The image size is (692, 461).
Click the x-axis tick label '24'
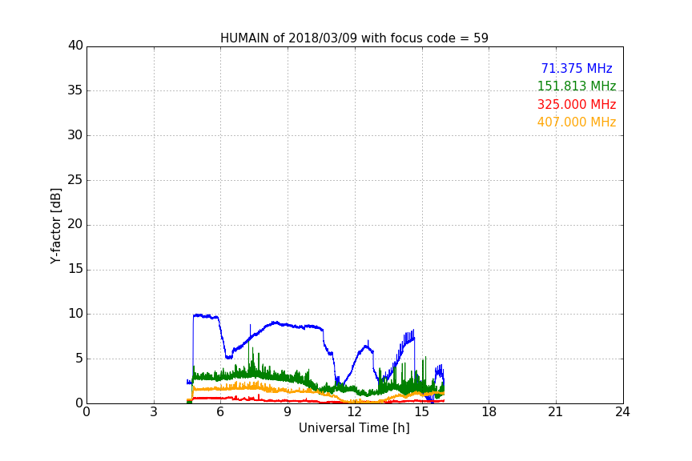coord(622,412)
